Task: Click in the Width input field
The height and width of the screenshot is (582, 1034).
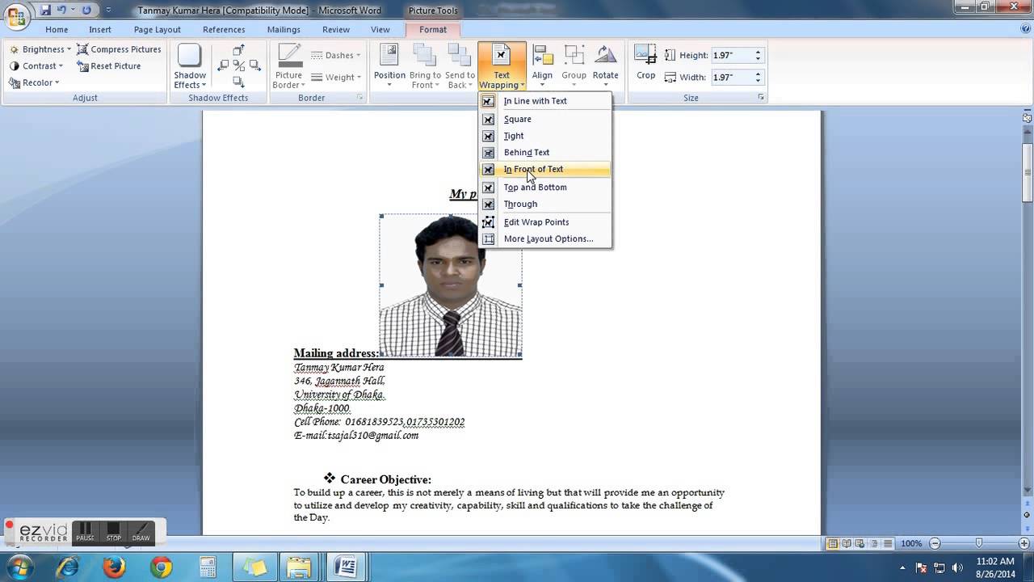Action: [733, 78]
